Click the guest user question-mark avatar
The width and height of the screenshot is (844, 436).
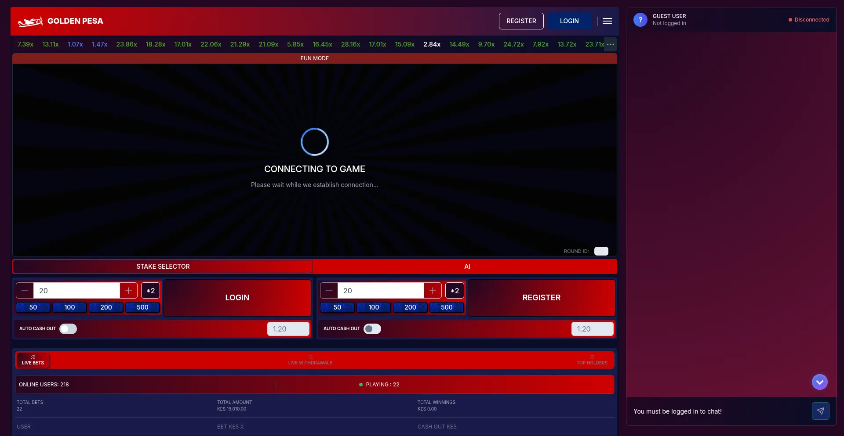point(640,20)
